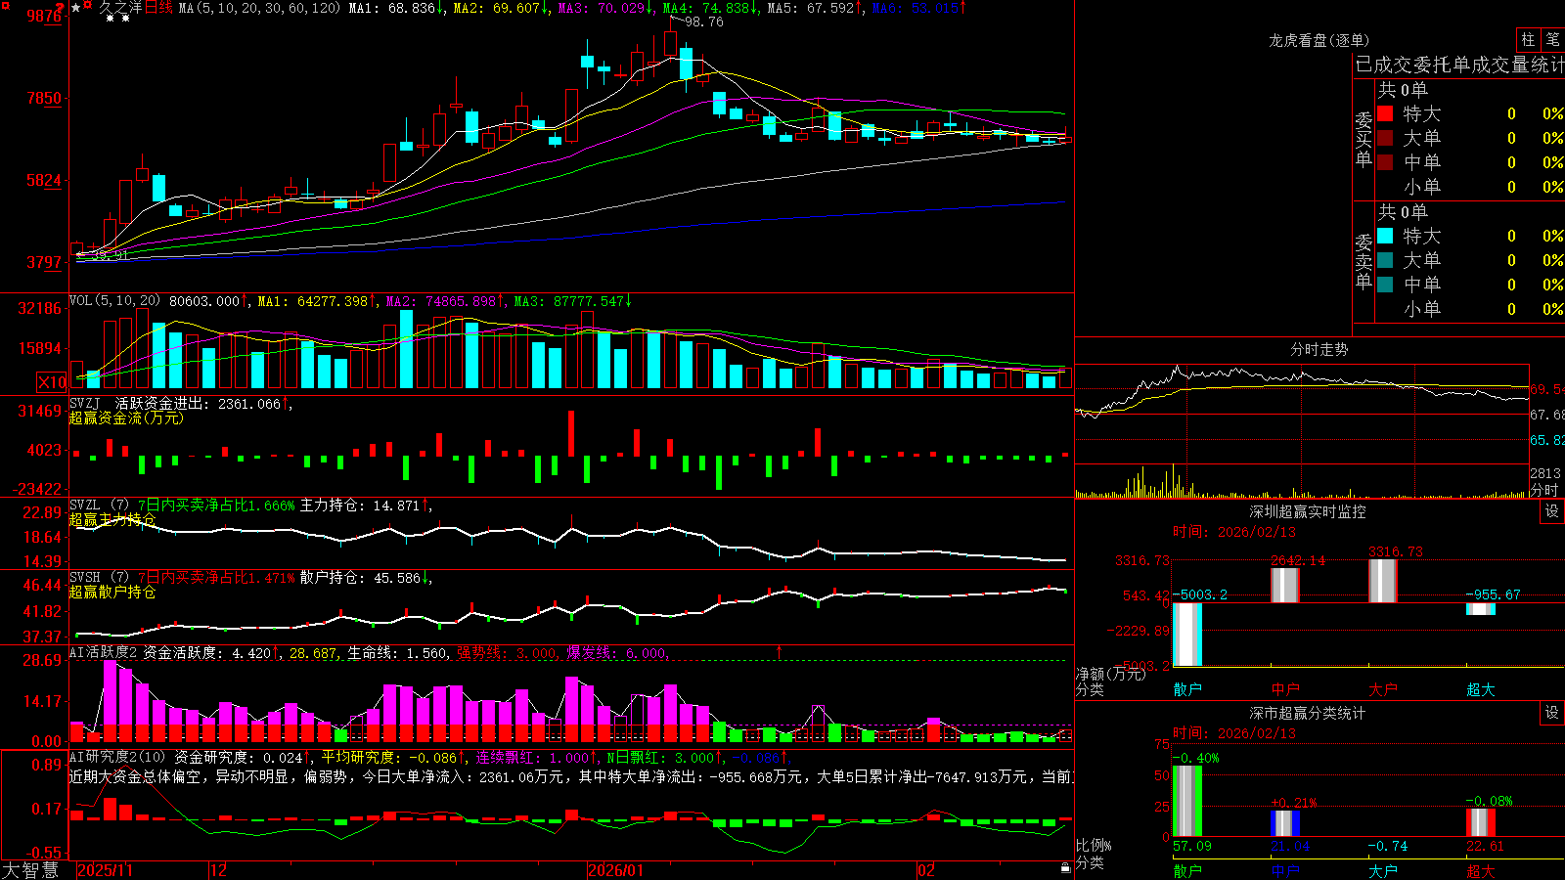1565x880 pixels.
Task: Click the 超赢散户持仓 yellow label
Action: pyautogui.click(x=112, y=592)
